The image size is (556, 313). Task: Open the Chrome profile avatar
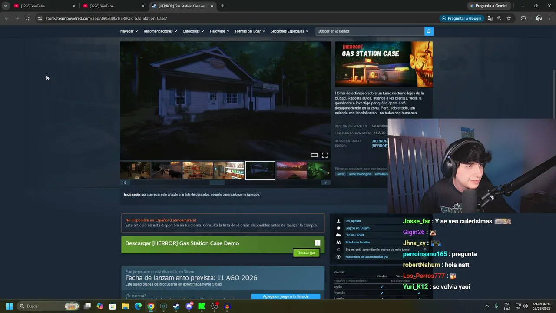click(x=539, y=18)
